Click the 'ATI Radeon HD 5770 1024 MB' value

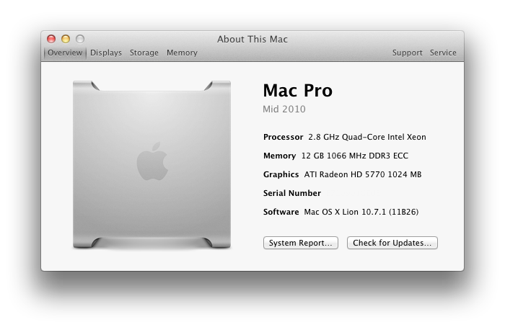(363, 174)
